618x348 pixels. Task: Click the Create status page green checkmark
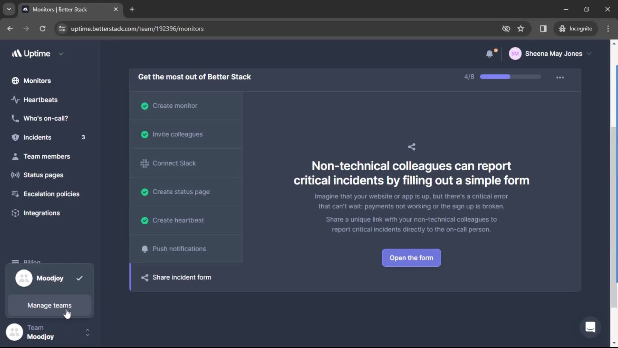click(x=145, y=192)
